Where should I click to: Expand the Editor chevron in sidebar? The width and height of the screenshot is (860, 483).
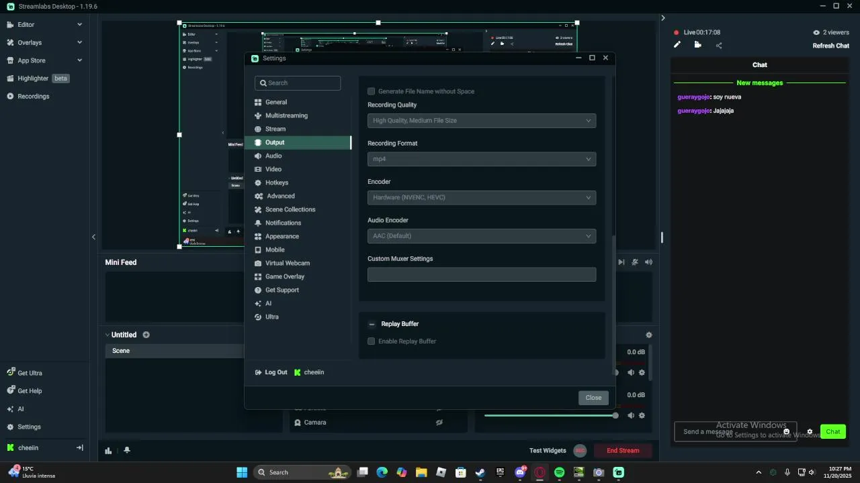[79, 24]
